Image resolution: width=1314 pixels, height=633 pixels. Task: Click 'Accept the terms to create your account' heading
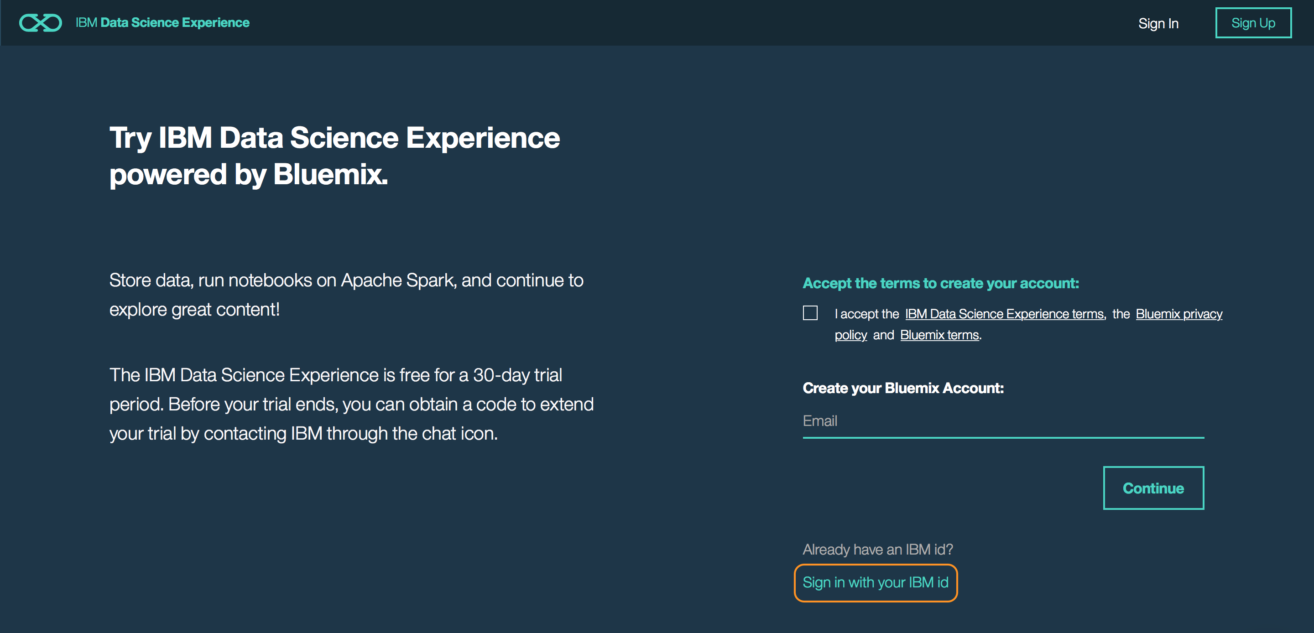pyautogui.click(x=941, y=283)
